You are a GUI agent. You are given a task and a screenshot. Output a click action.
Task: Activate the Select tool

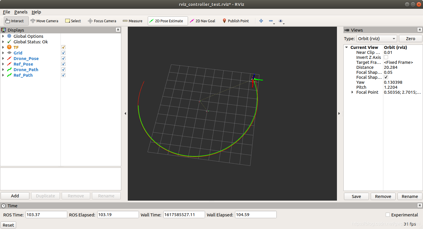pos(73,21)
